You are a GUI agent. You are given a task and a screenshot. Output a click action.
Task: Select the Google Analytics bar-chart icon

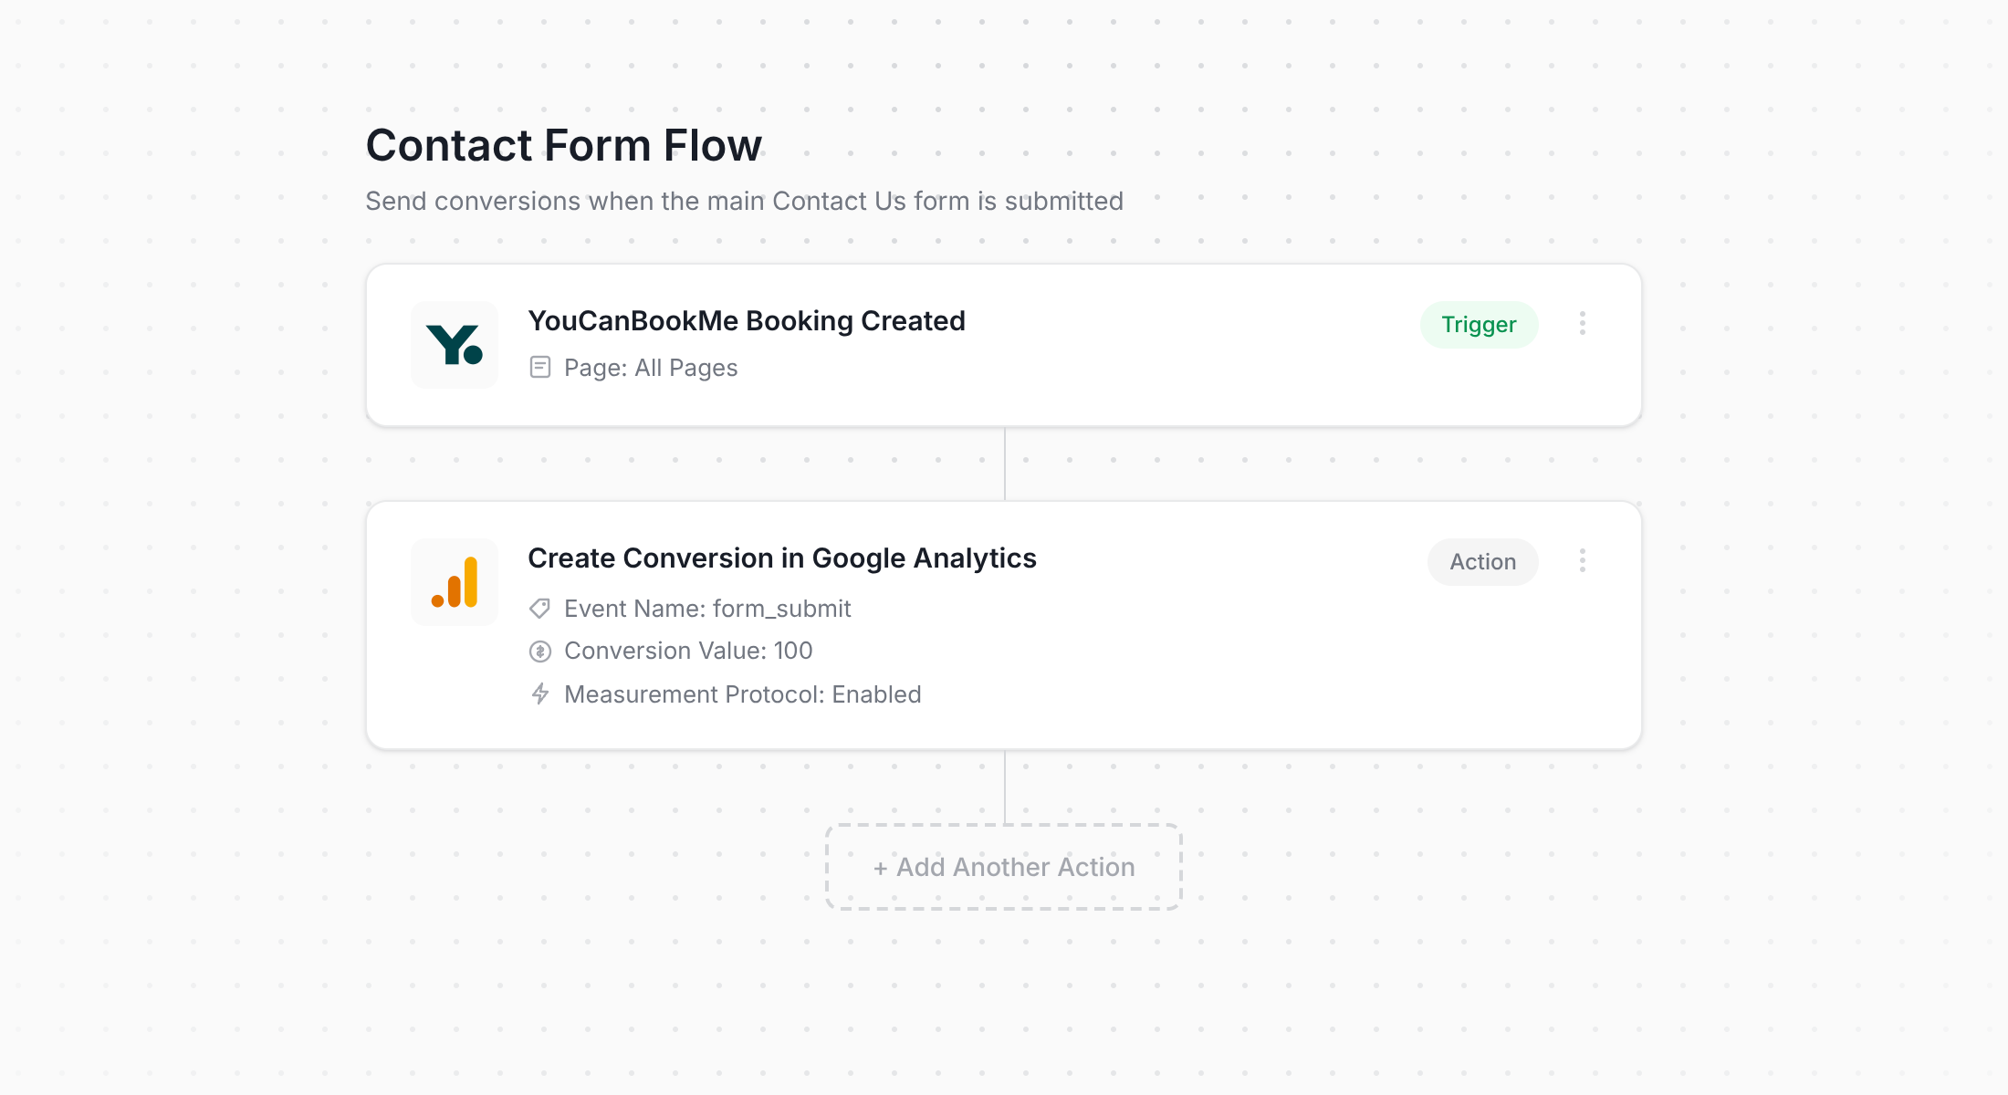pos(455,581)
